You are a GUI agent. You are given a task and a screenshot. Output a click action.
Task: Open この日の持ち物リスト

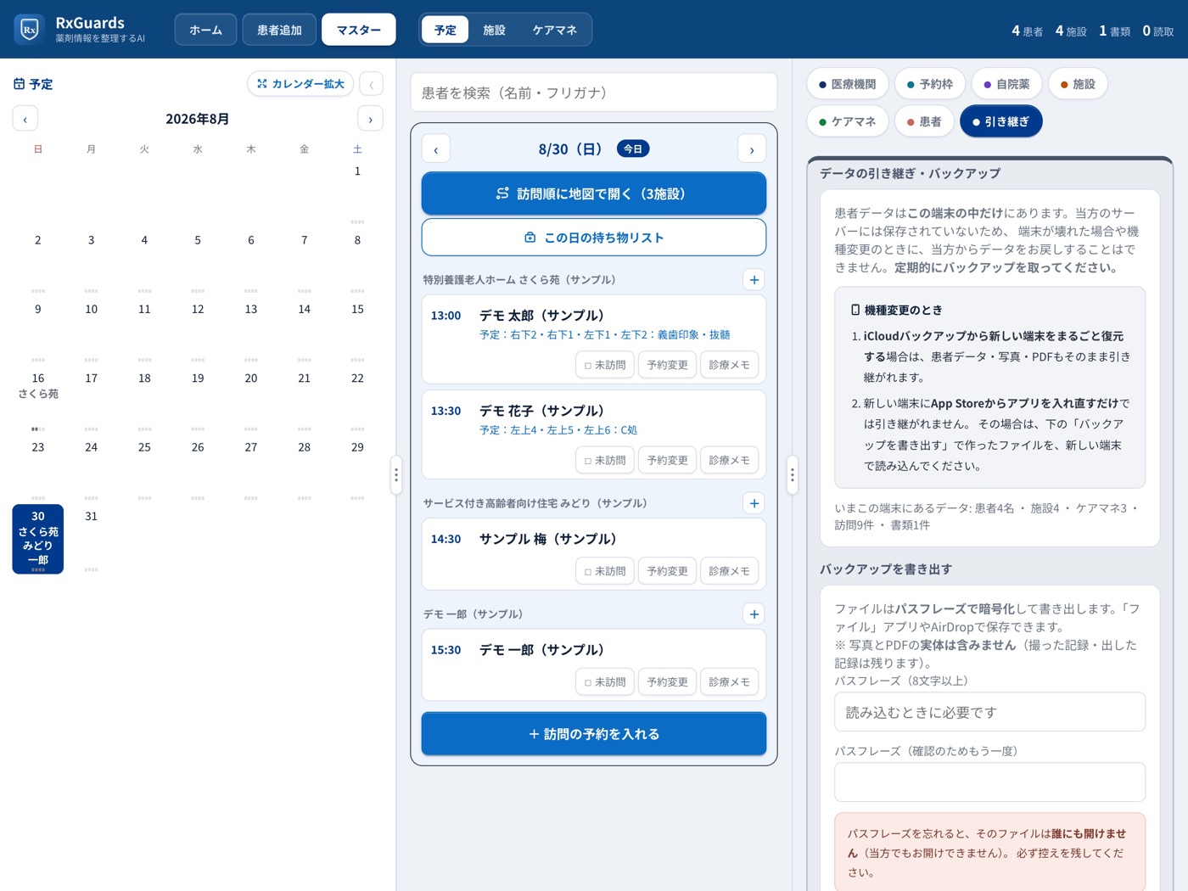click(594, 238)
